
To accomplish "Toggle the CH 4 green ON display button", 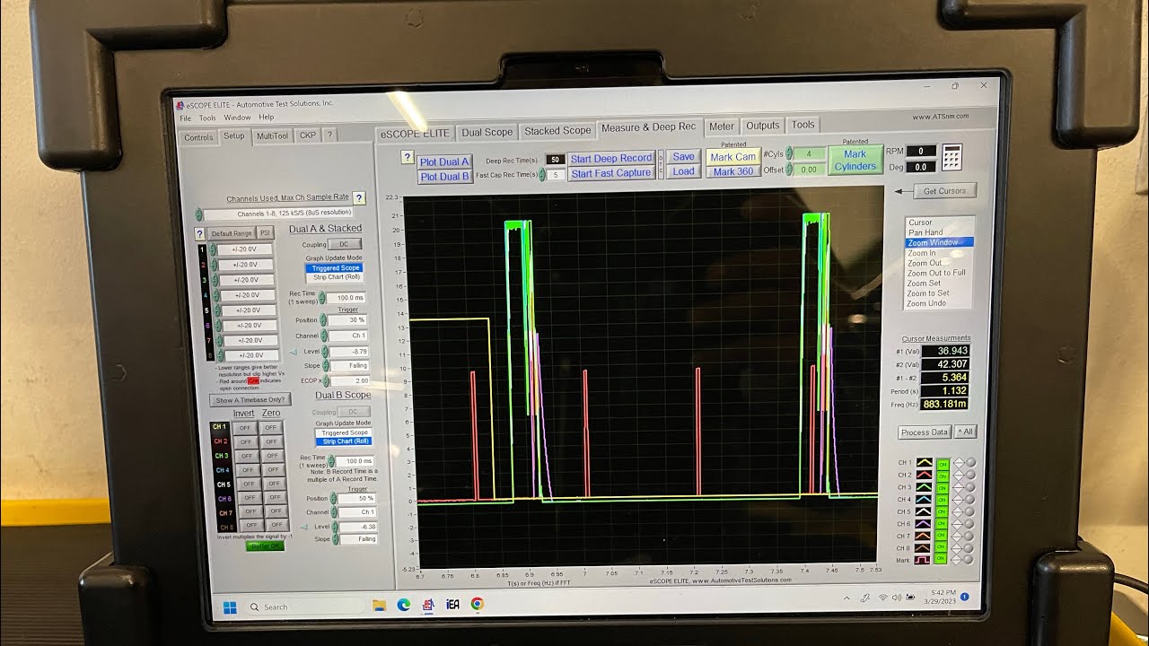I will click(x=943, y=499).
